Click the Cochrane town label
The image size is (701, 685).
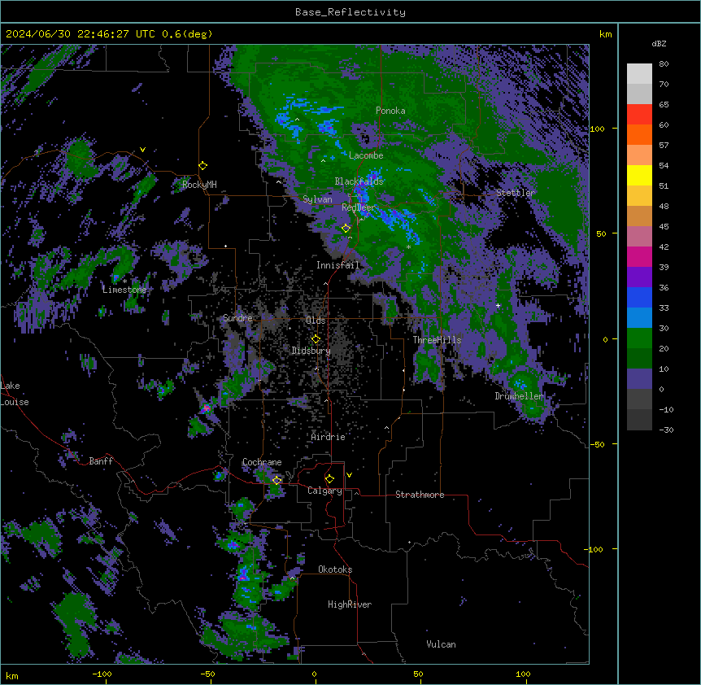coord(262,462)
